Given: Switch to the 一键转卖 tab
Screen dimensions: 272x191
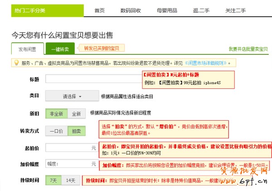Looking at the screenshot, I should point(60,49).
